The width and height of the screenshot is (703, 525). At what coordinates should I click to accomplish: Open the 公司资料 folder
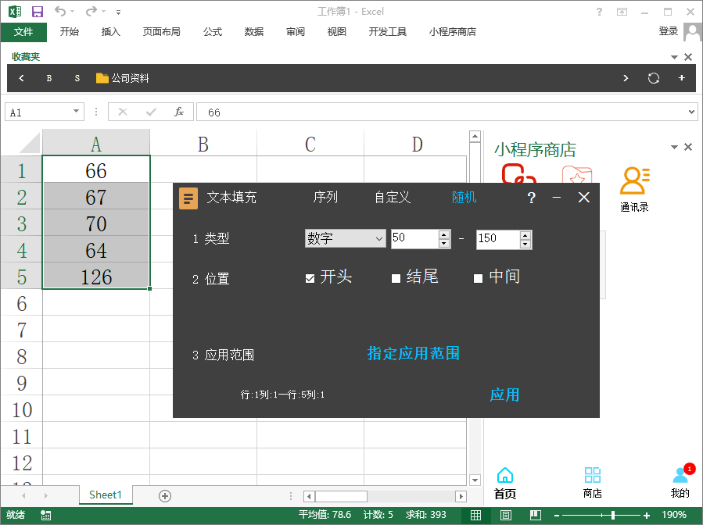[123, 78]
